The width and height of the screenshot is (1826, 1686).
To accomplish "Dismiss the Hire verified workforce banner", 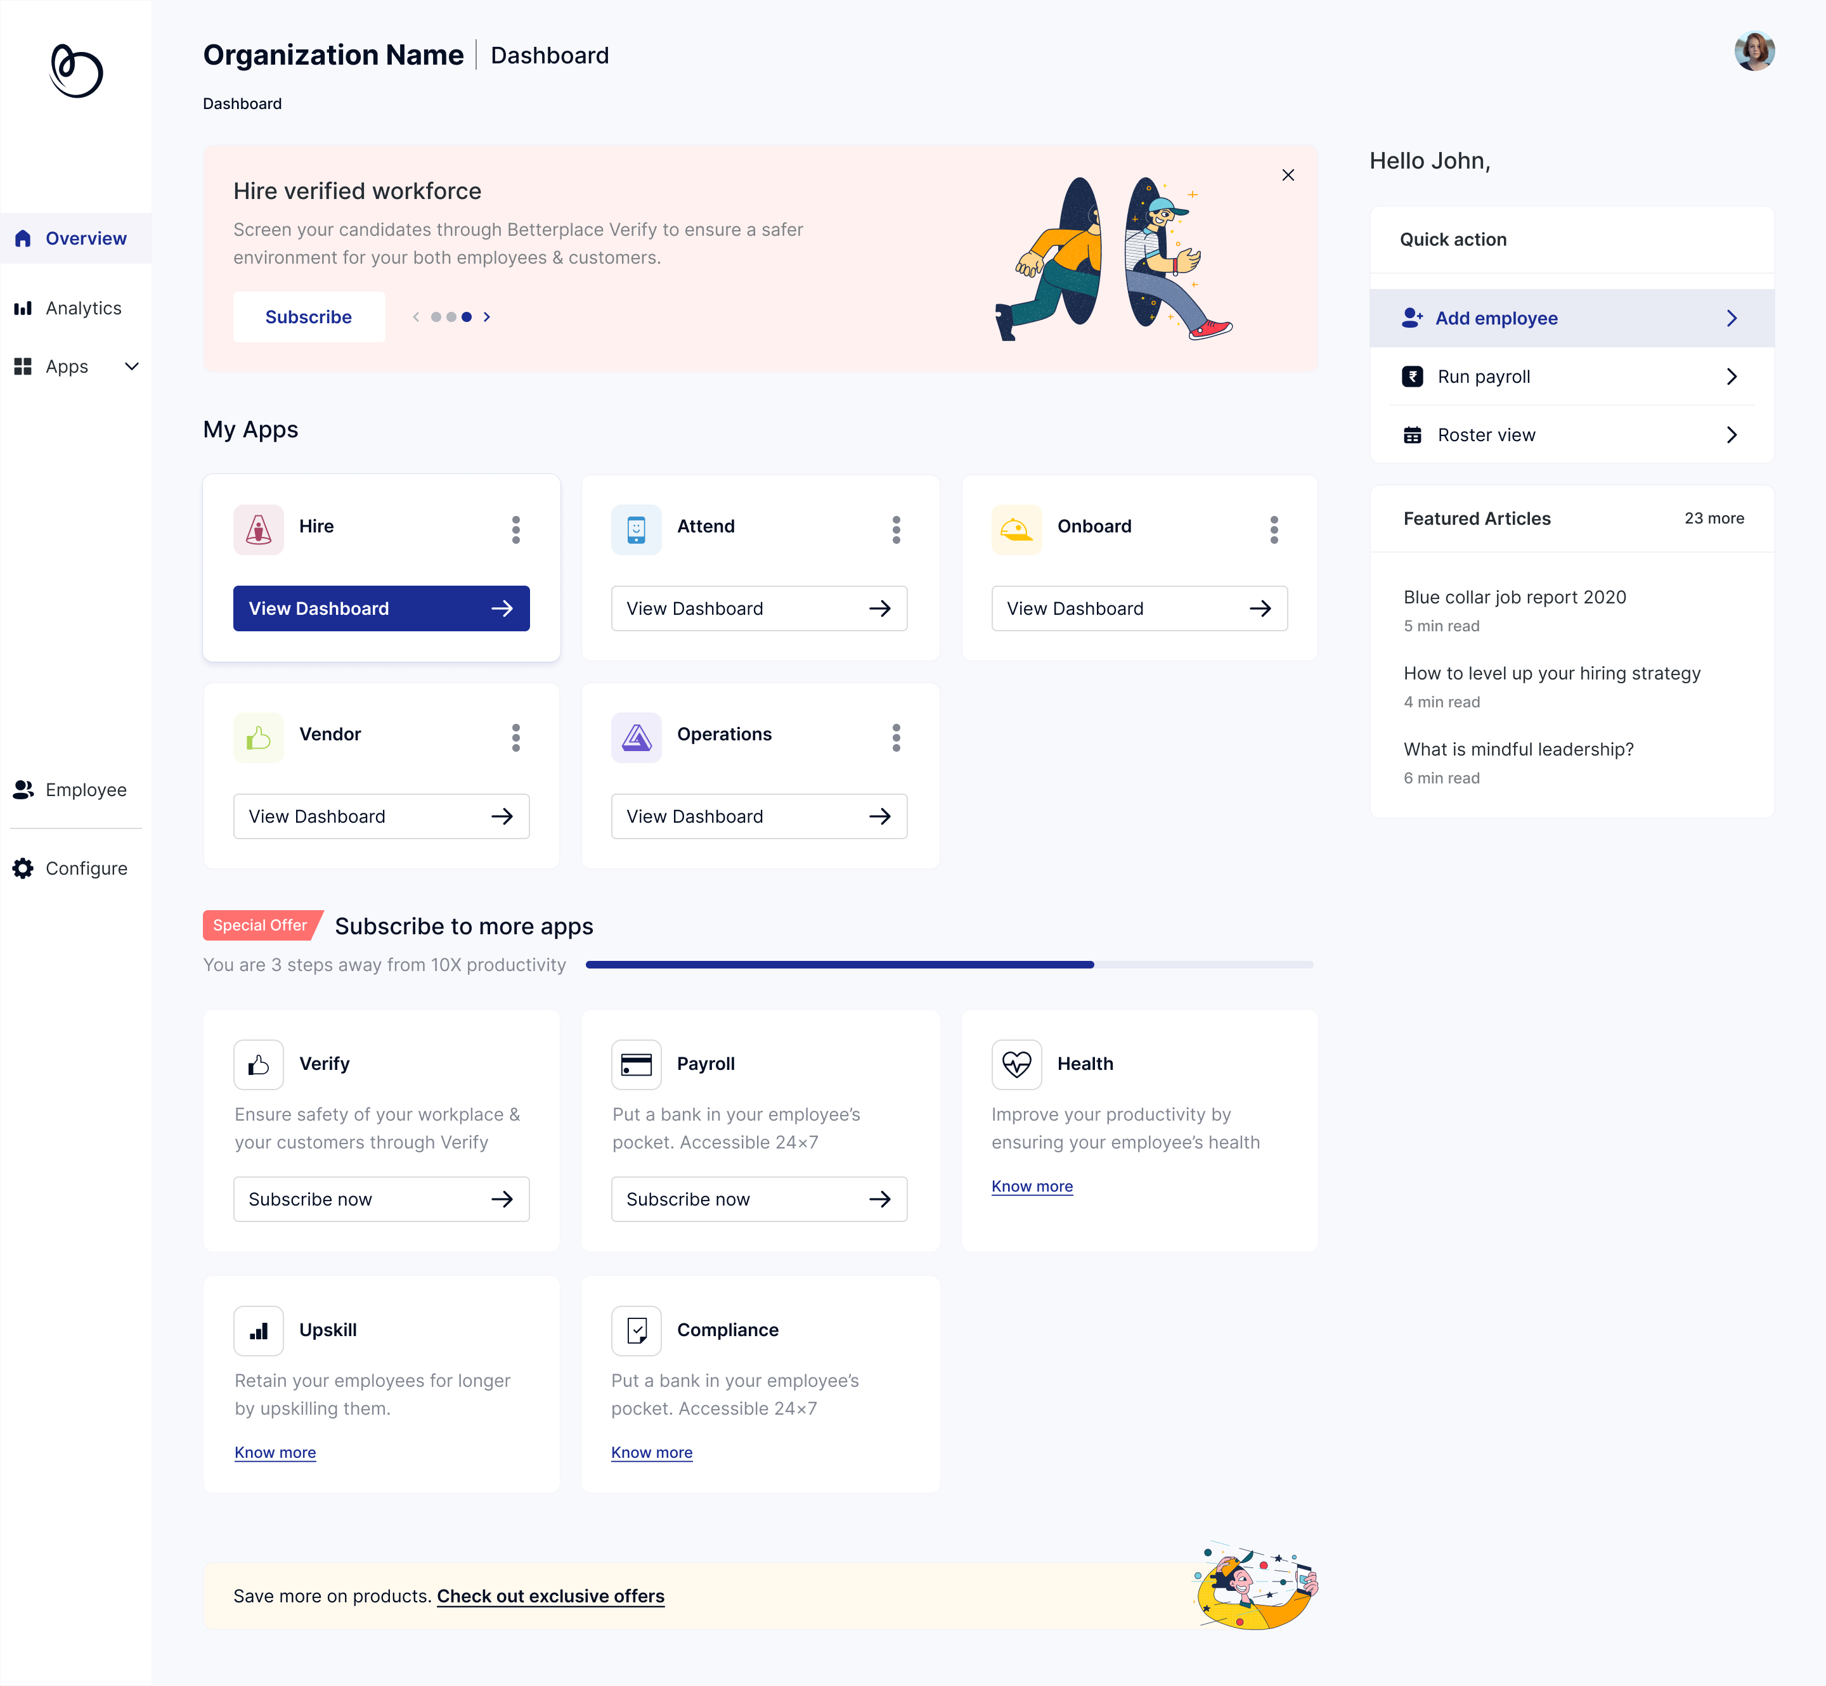I will point(1288,175).
